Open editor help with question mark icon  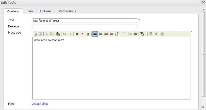pyautogui.click(x=162, y=34)
